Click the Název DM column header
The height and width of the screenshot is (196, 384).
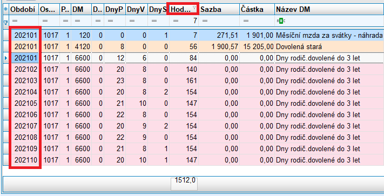tap(329, 10)
